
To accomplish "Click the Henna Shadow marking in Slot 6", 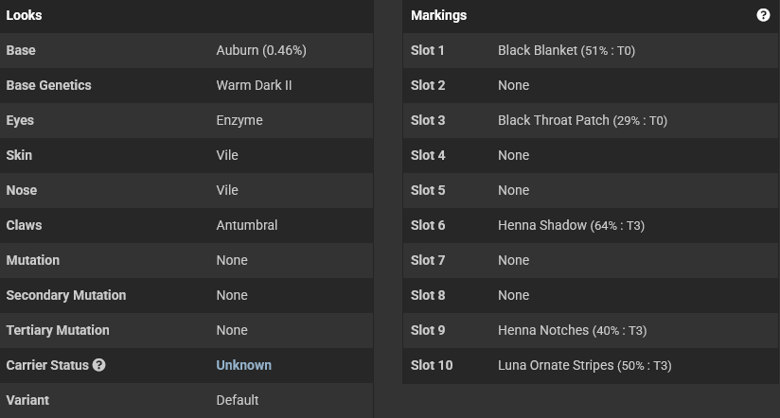I will click(571, 225).
